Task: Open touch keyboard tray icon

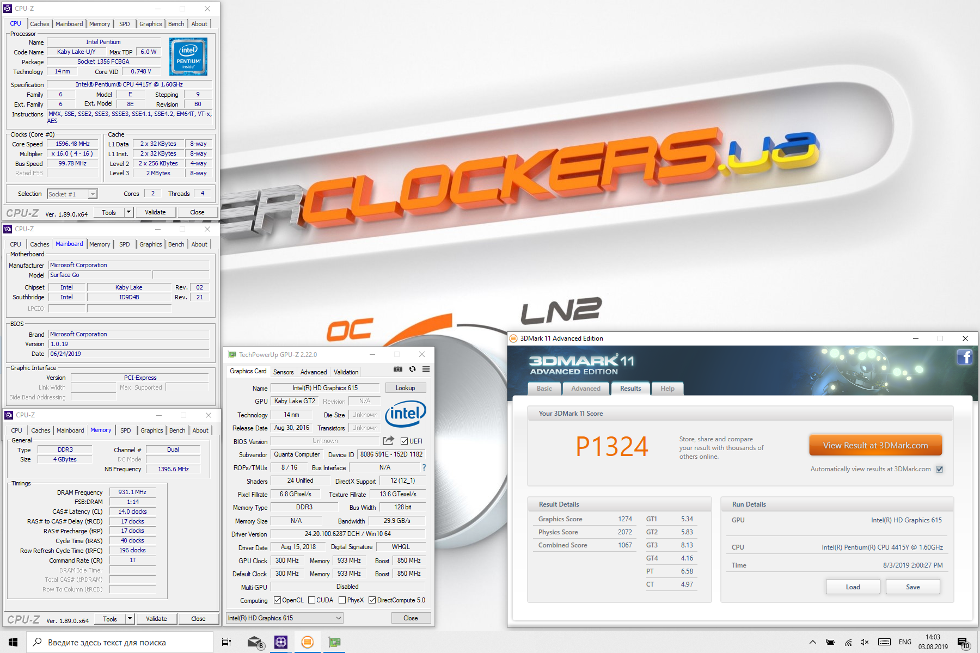Action: tap(885, 642)
